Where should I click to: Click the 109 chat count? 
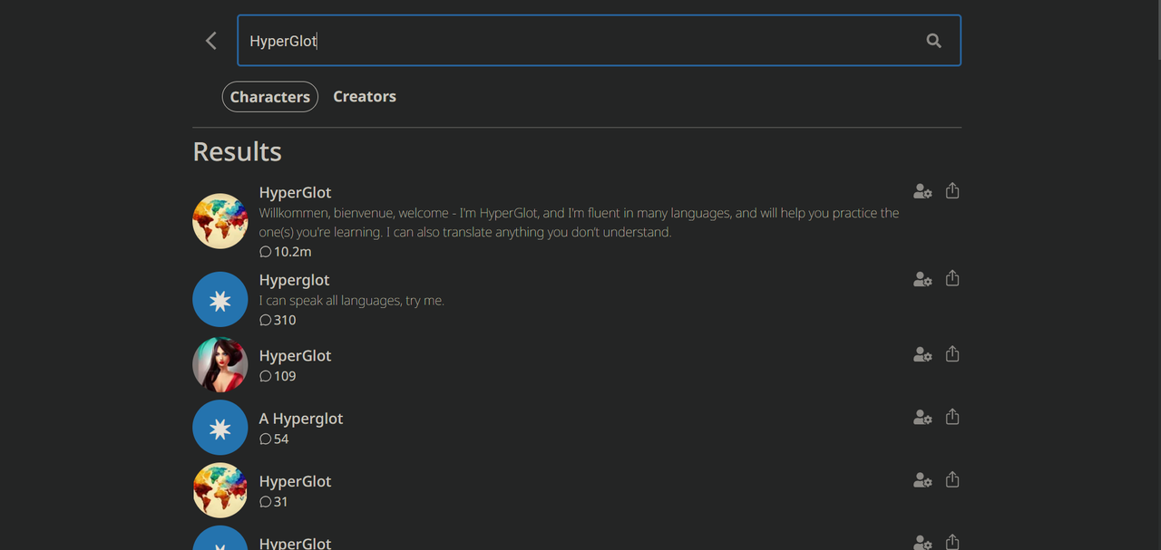tap(278, 376)
